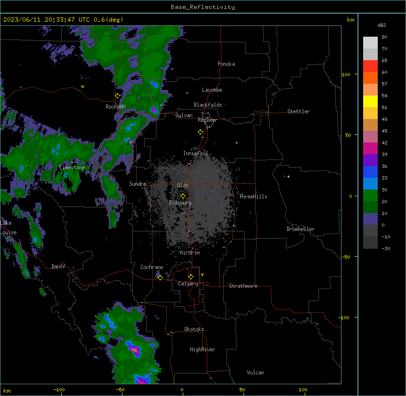This screenshot has height=396, width=406.
Task: Click the yellow marker at Cochrane
Action: [x=160, y=278]
